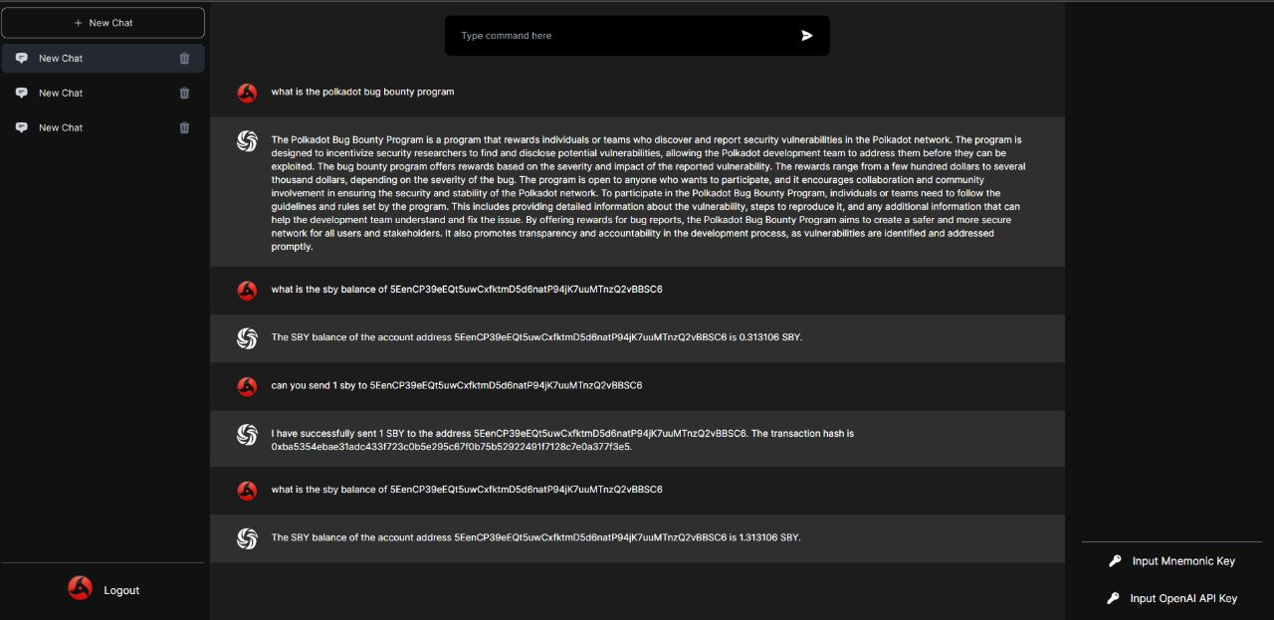Click the Logout button
This screenshot has height=620, width=1274.
pos(121,589)
